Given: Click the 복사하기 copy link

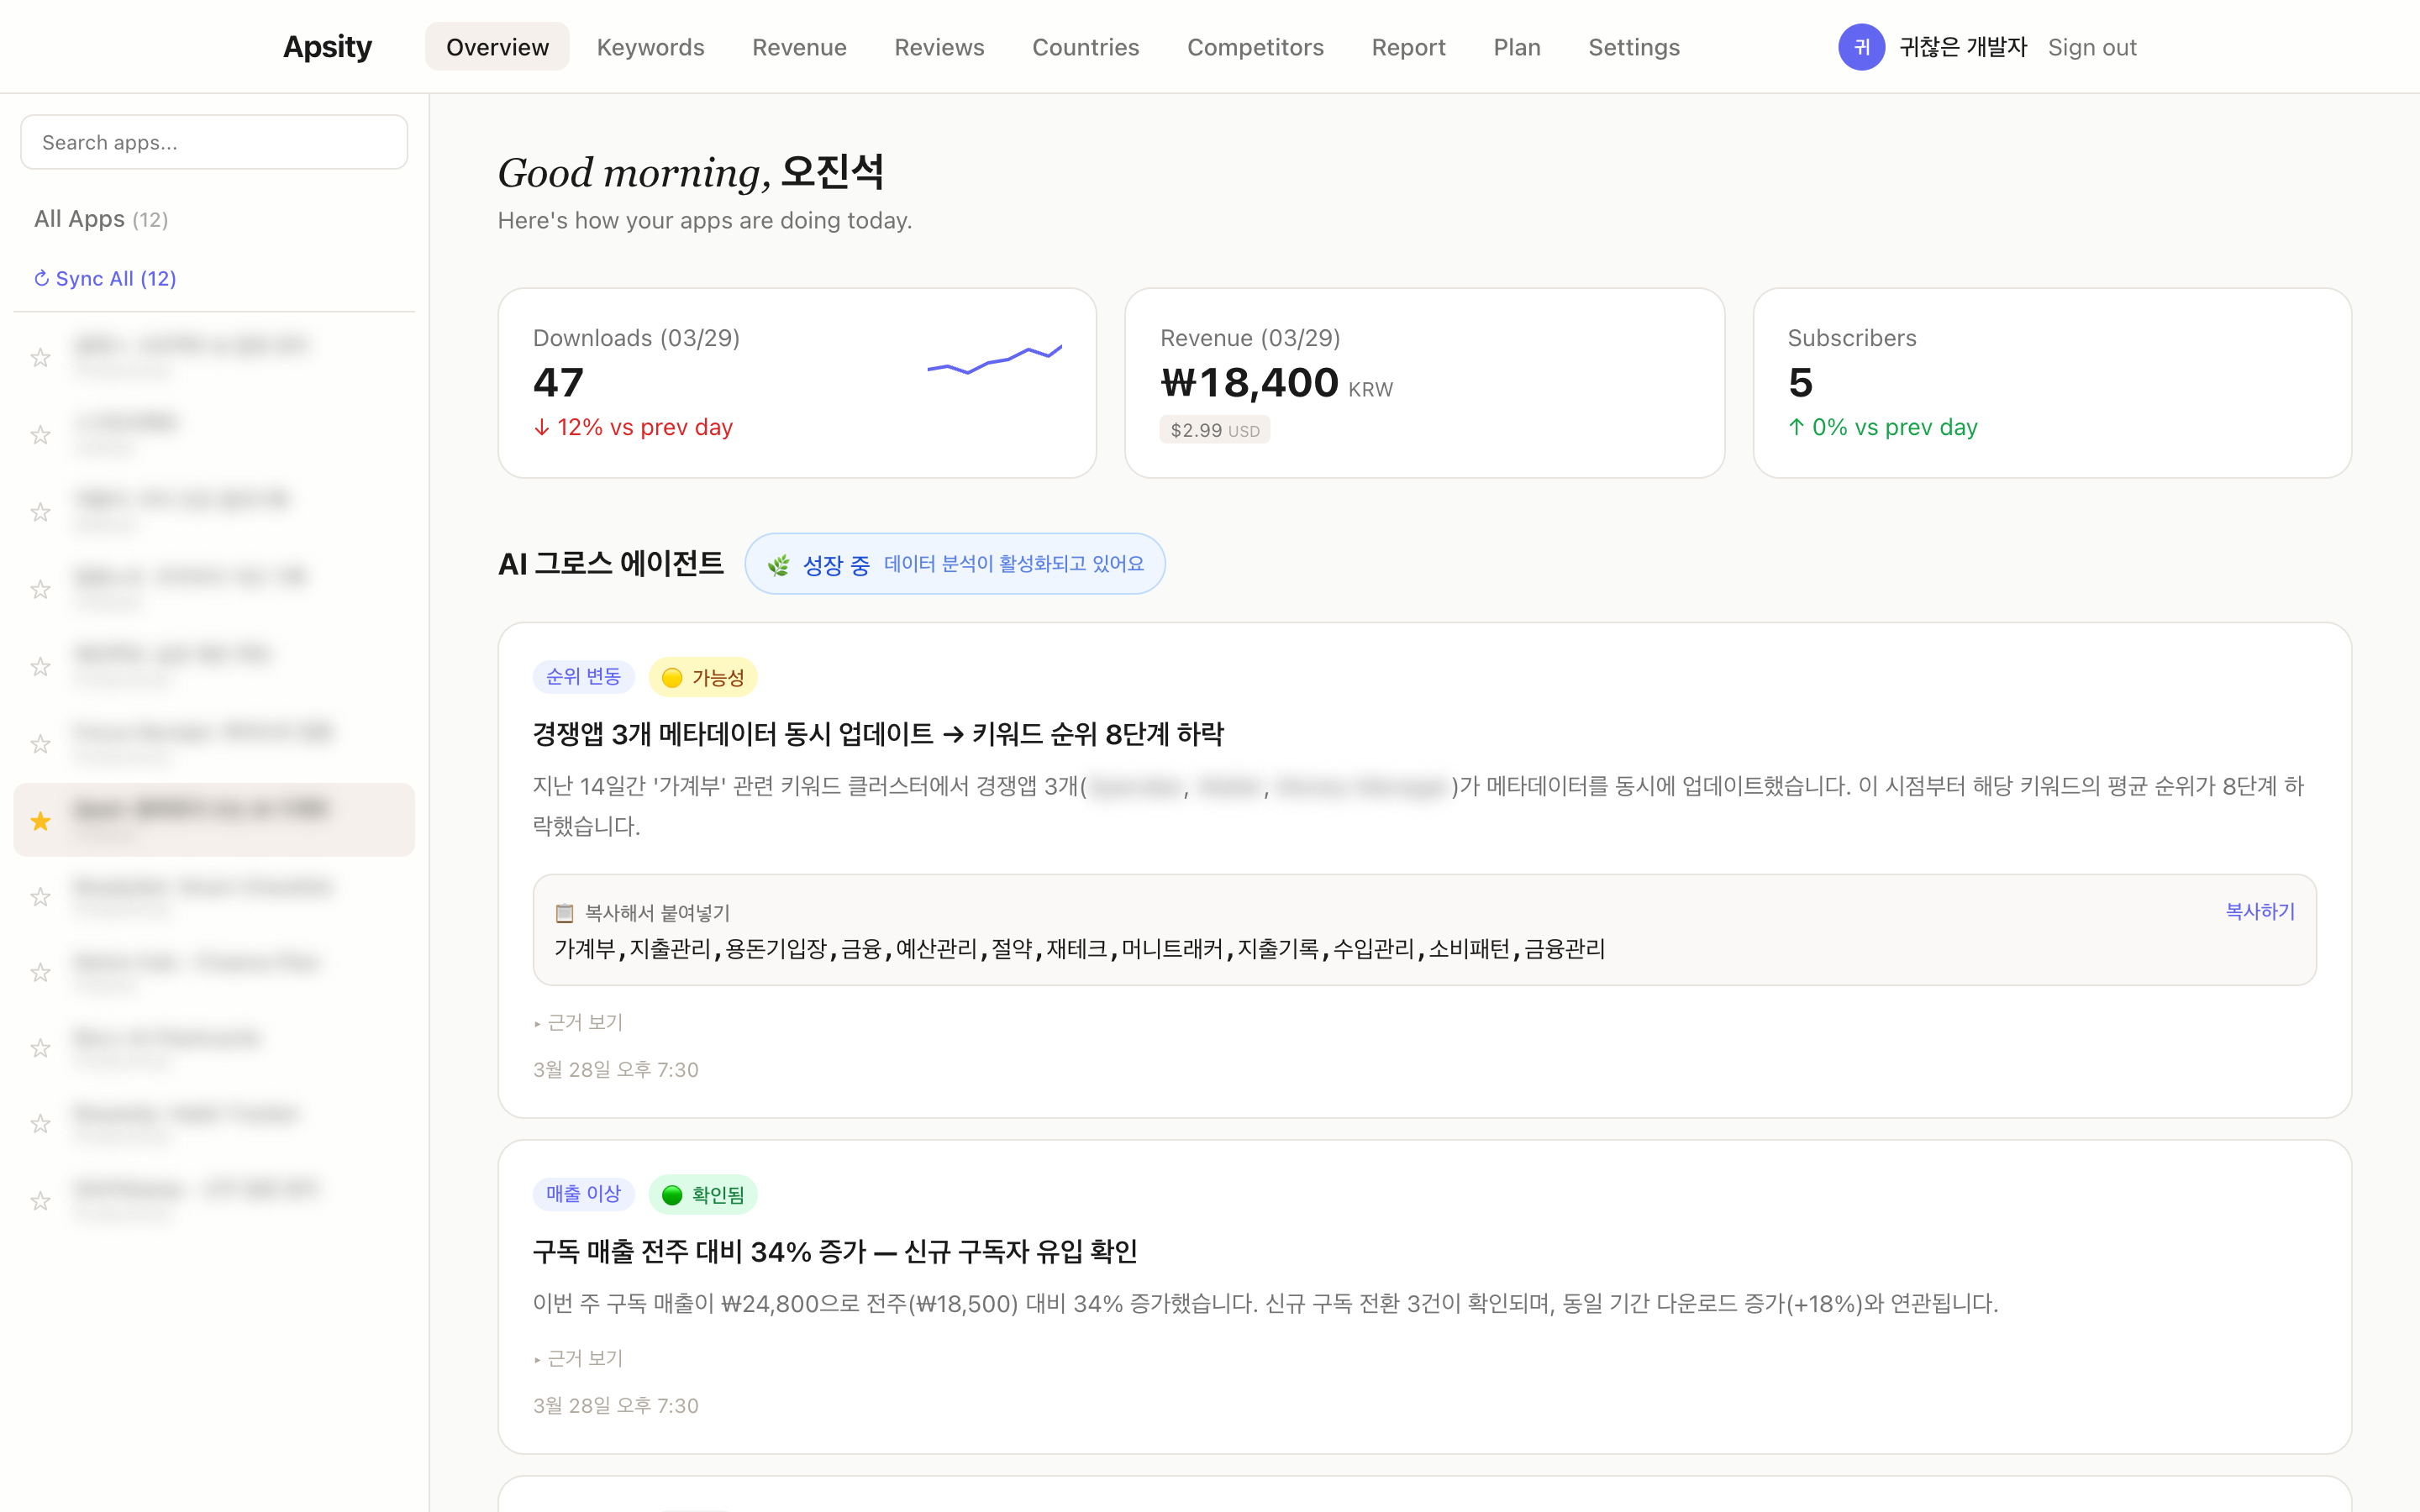Looking at the screenshot, I should pyautogui.click(x=2259, y=911).
